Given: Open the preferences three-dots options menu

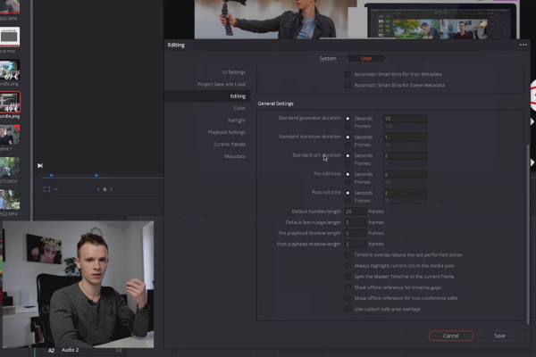Looking at the screenshot, I should (x=523, y=45).
